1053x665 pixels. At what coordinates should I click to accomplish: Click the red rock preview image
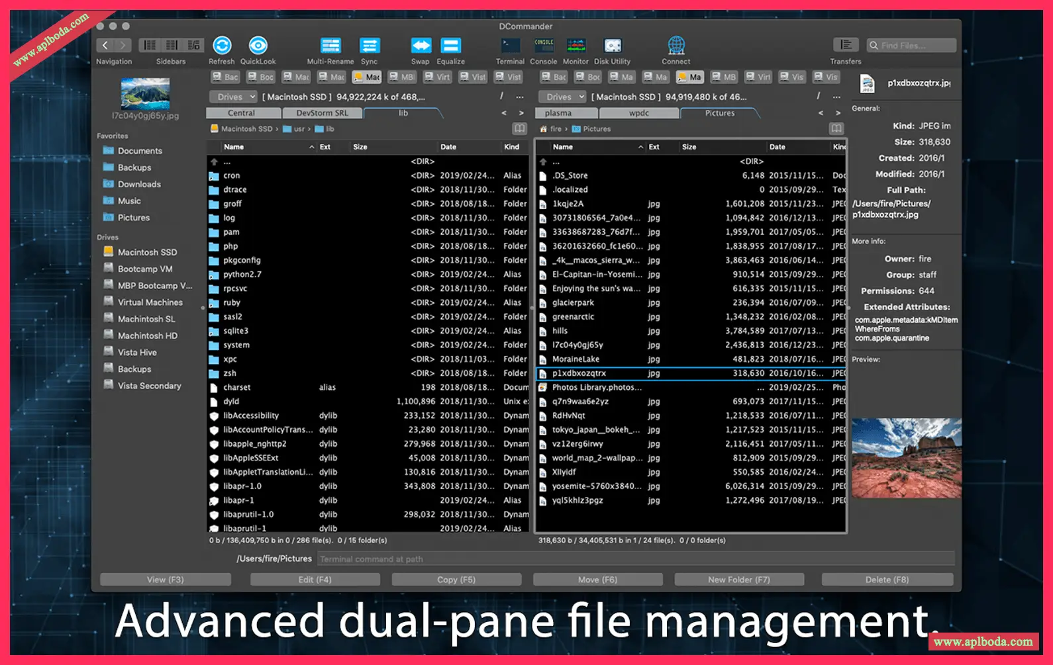[906, 458]
